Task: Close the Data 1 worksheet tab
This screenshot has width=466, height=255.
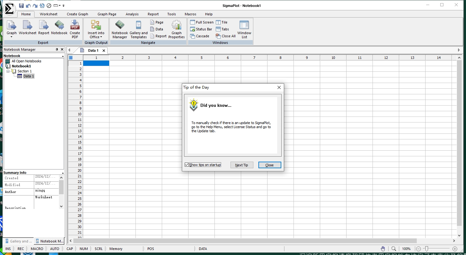Action: [x=104, y=50]
